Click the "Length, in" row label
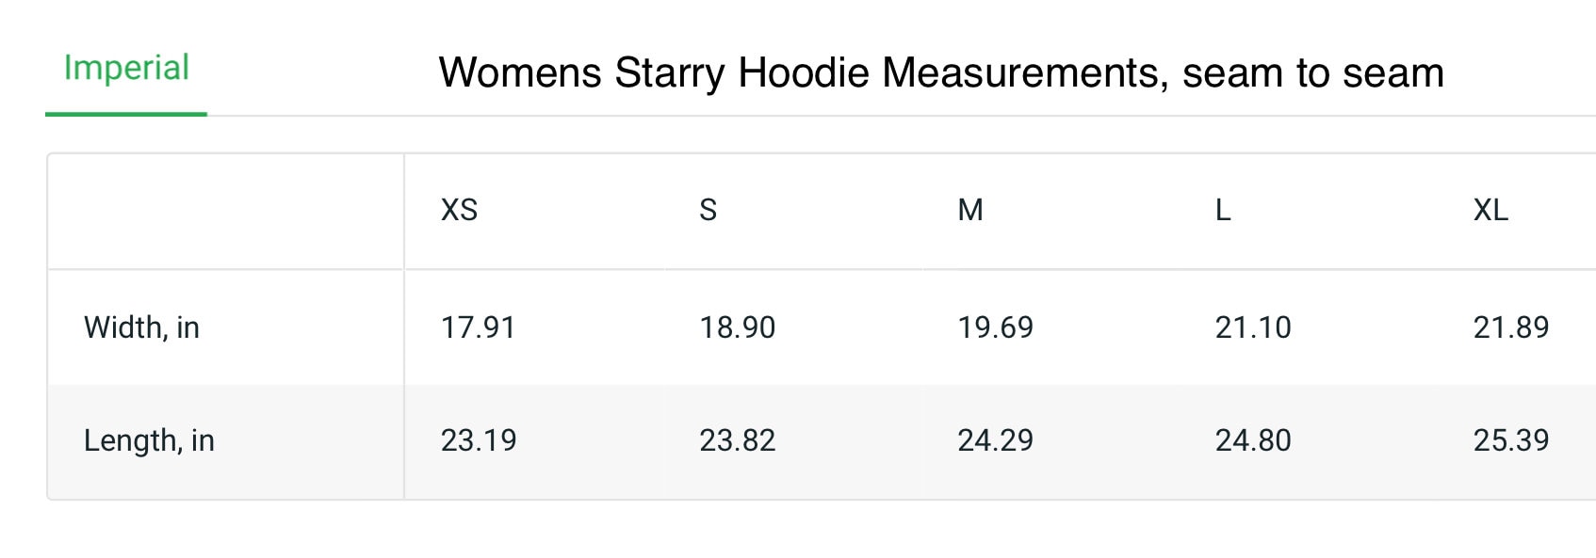 click(x=149, y=440)
